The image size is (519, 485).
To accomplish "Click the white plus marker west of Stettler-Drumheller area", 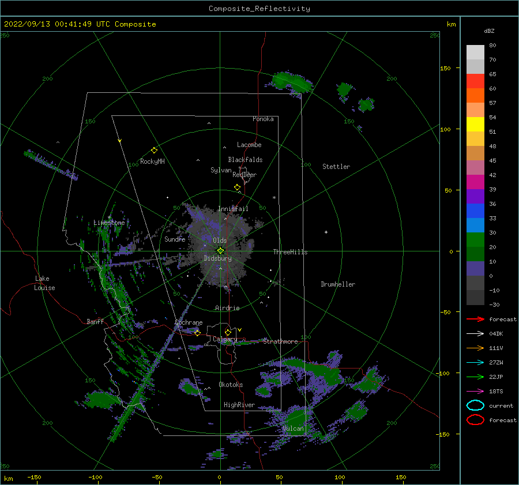I will [x=326, y=232].
